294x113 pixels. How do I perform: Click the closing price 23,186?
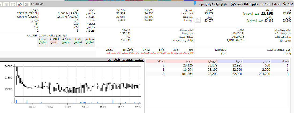[x=269, y=21]
